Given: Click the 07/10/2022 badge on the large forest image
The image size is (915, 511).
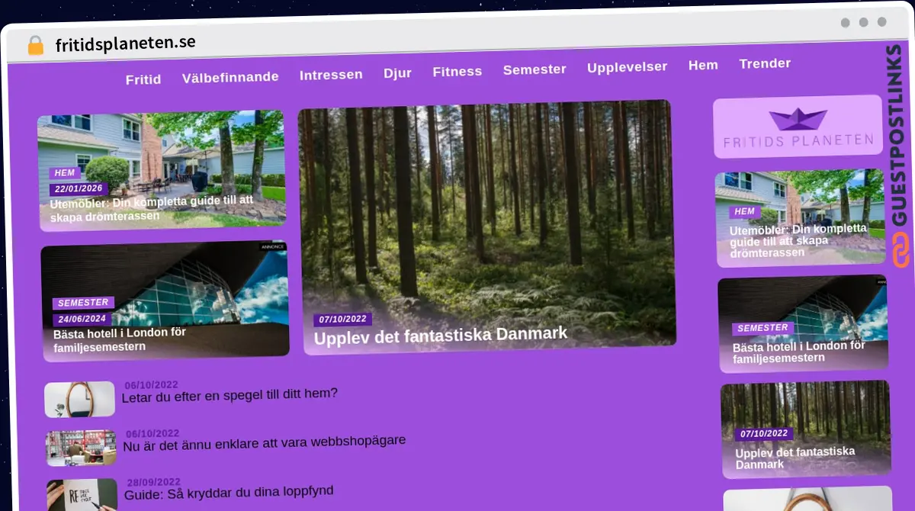Looking at the screenshot, I should pos(343,320).
